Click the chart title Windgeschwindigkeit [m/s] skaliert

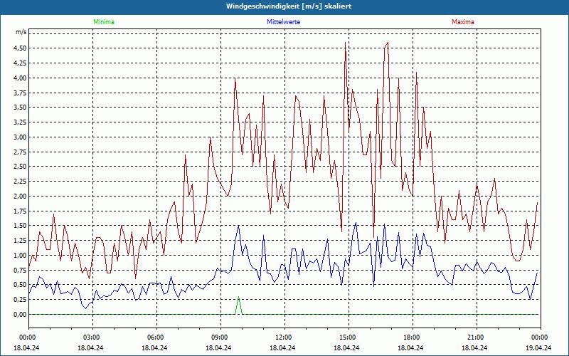point(289,6)
